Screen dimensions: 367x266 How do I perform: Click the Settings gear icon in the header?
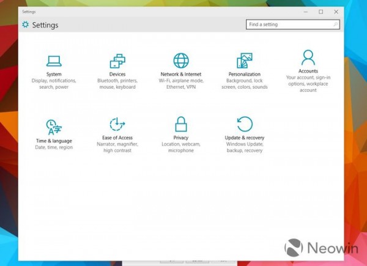25,24
